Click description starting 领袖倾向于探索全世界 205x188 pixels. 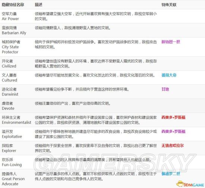pos(96,148)
